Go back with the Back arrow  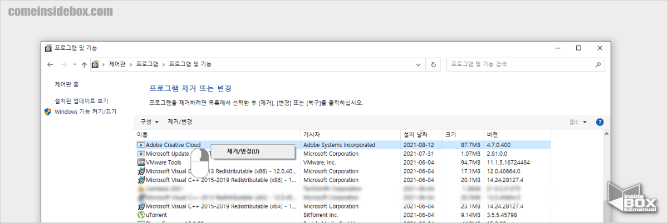(50, 65)
